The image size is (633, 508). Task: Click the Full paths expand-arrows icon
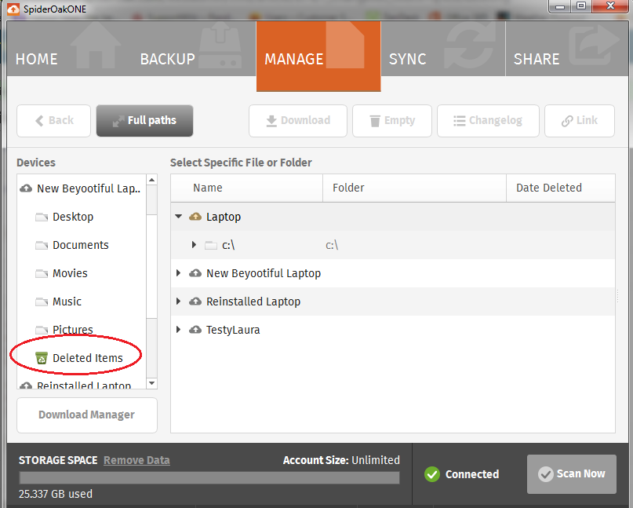[x=118, y=121]
